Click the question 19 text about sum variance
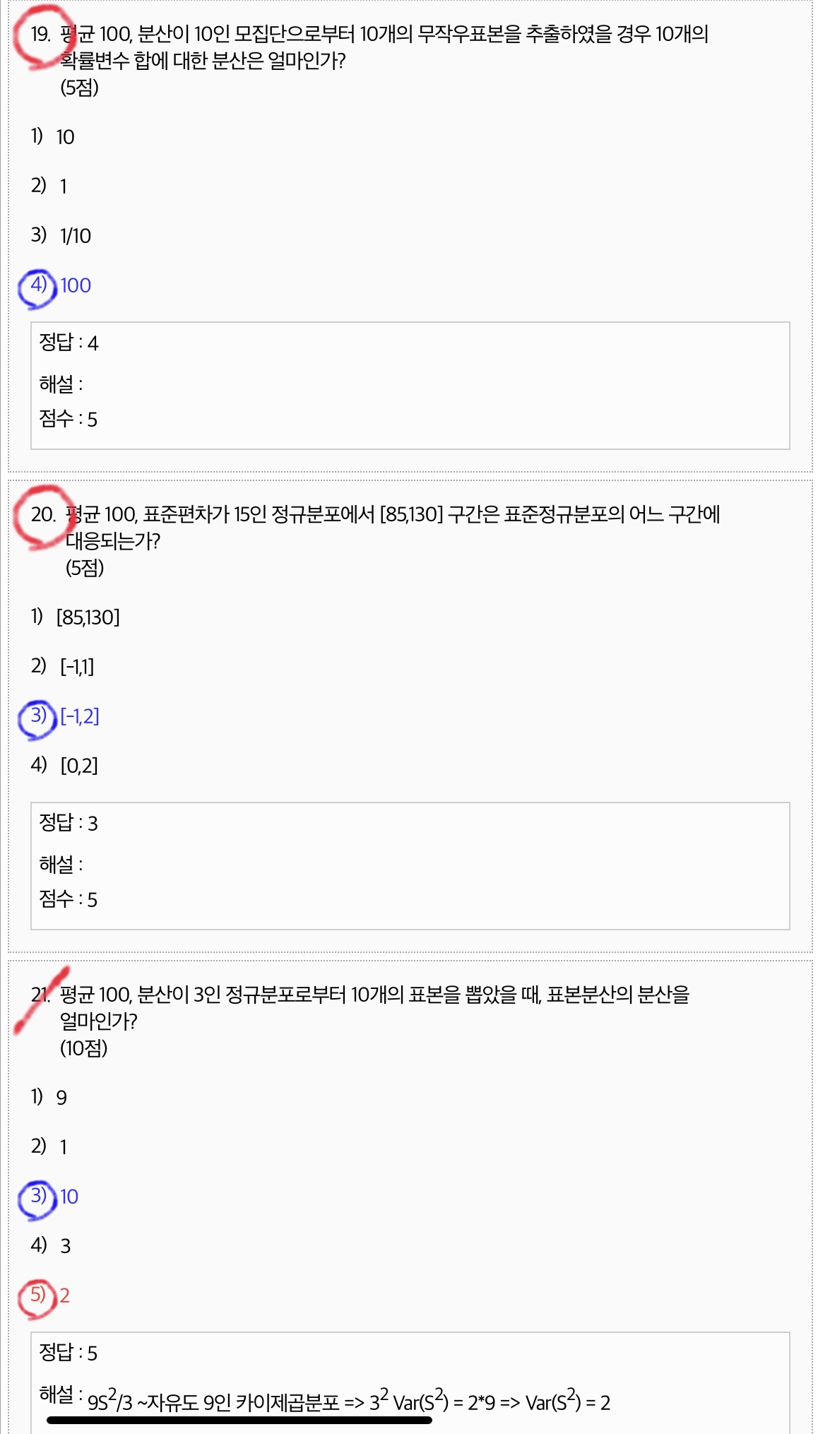 pos(384,47)
